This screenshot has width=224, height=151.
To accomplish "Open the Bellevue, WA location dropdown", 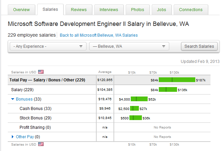I will coord(129,46).
